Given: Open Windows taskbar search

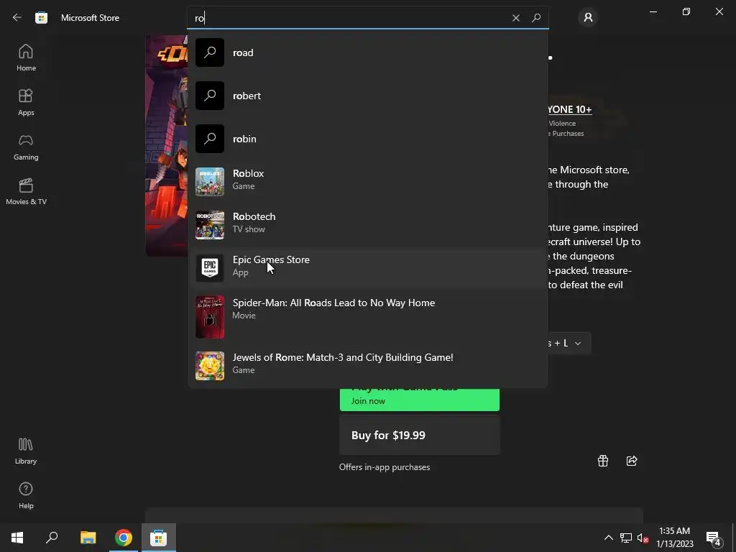Looking at the screenshot, I should click(52, 538).
